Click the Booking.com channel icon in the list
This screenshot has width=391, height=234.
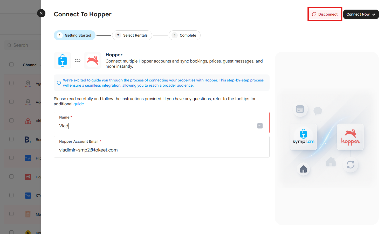click(28, 140)
